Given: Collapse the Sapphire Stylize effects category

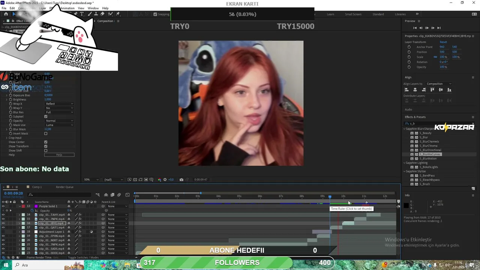Looking at the screenshot, I should tap(405, 171).
